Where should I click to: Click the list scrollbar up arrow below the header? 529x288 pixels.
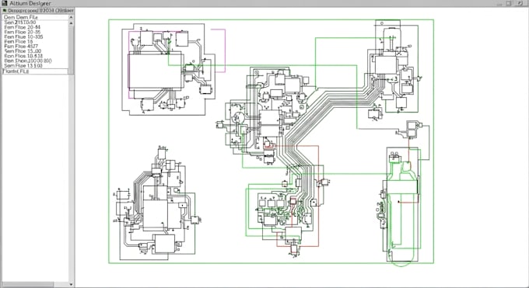pos(71,23)
